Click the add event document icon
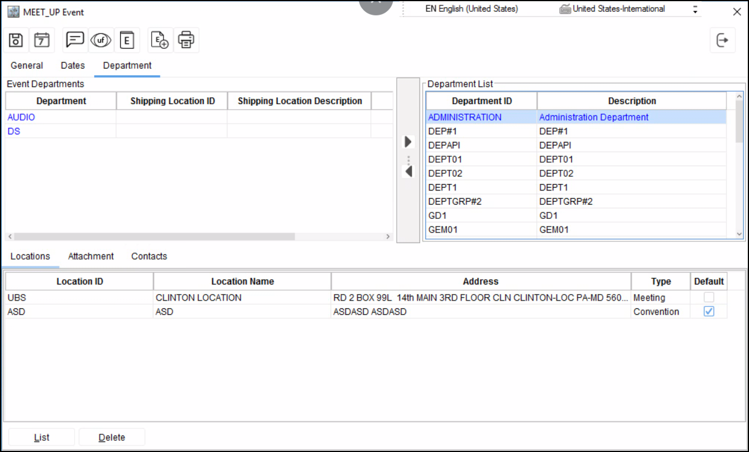 point(160,40)
